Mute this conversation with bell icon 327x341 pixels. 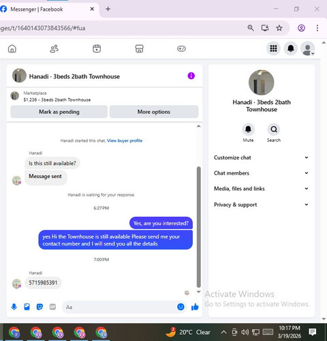coord(248,129)
